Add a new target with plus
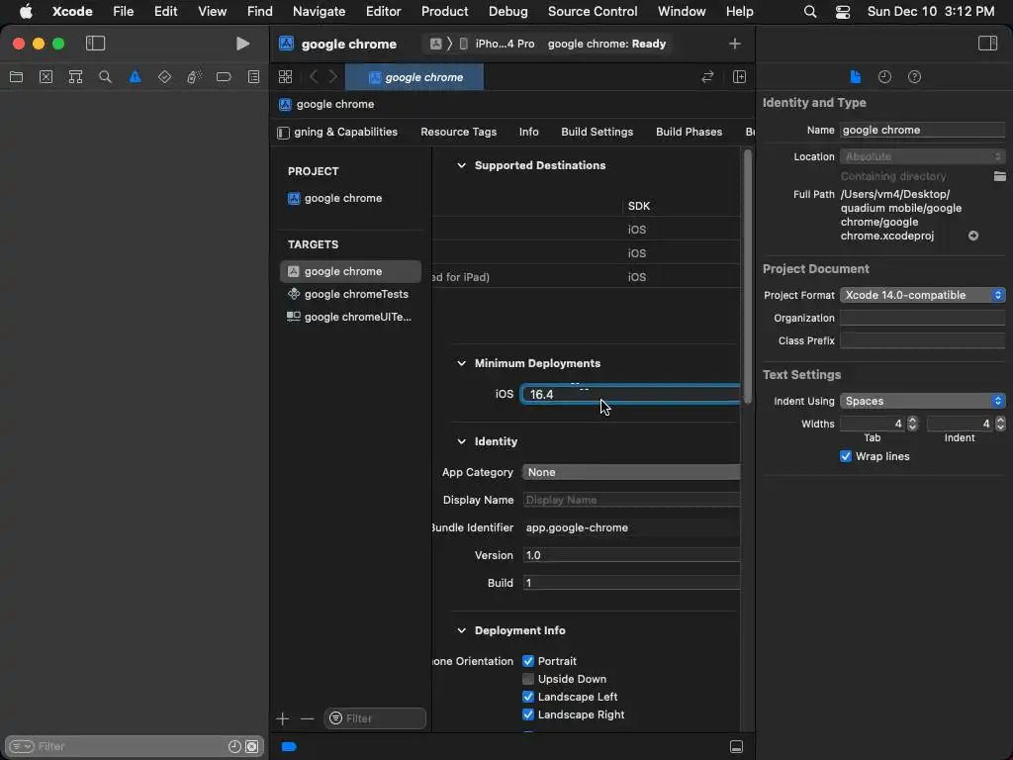 click(282, 718)
